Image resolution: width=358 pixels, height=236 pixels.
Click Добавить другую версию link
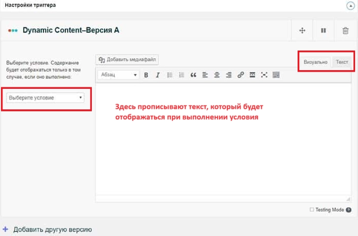pos(53,230)
